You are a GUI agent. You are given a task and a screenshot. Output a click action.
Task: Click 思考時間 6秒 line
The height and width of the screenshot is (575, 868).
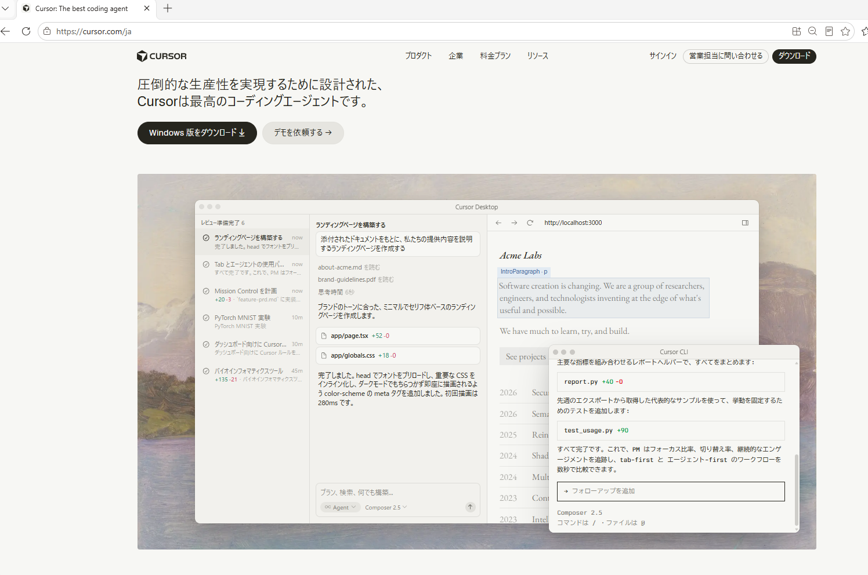point(336,292)
